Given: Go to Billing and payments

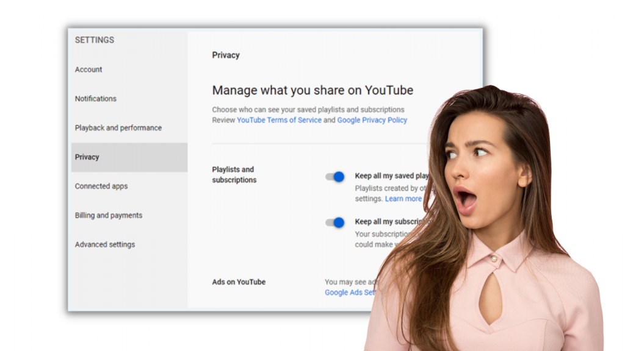Looking at the screenshot, I should tap(109, 215).
